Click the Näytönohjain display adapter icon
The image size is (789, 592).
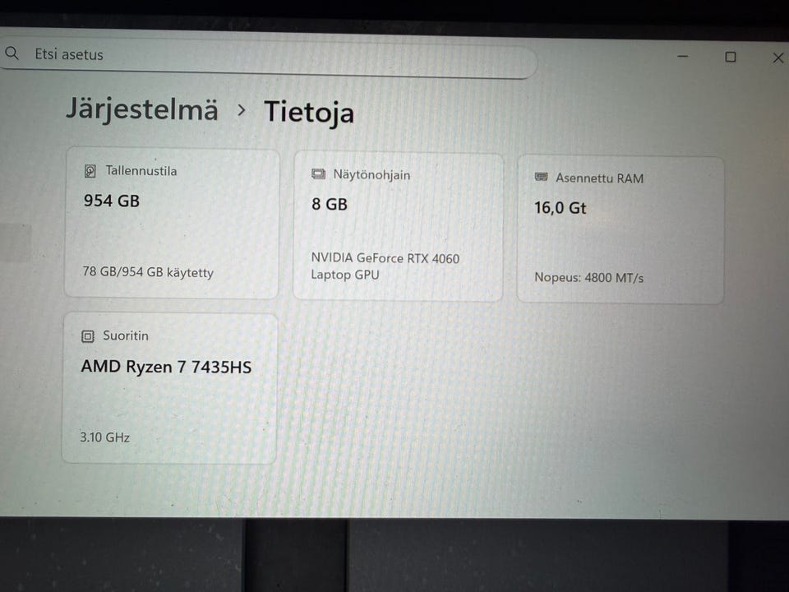[318, 174]
